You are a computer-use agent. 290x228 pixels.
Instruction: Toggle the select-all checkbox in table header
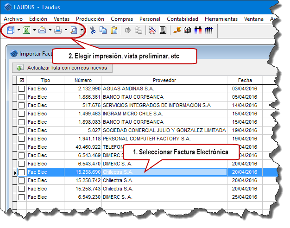tap(22, 80)
